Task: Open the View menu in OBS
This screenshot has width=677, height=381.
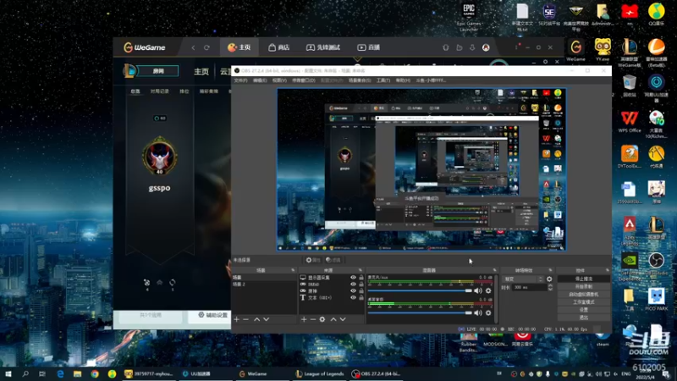Action: pos(279,80)
